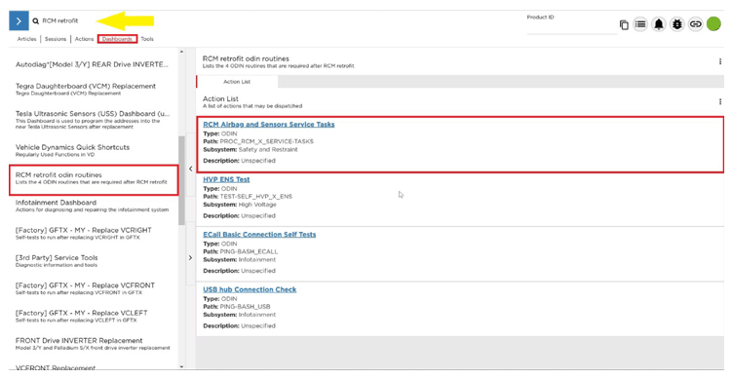Click the Action List heading text
The width and height of the screenshot is (733, 379).
coord(220,99)
